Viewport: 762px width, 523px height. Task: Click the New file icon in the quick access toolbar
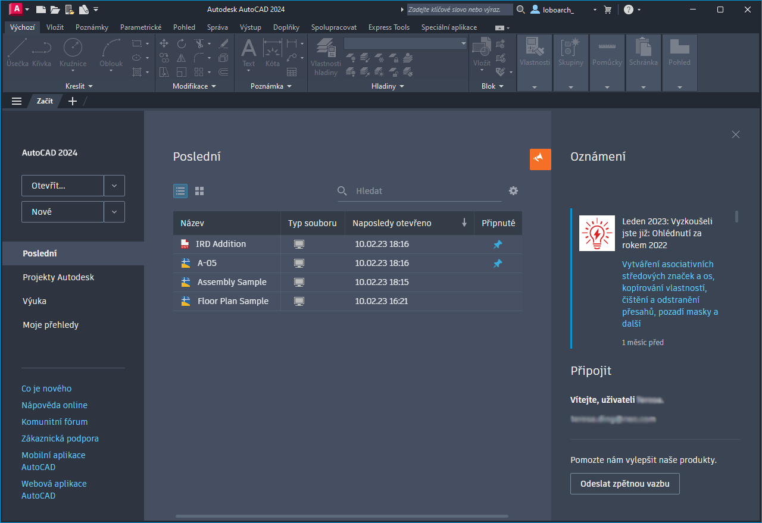click(x=40, y=10)
